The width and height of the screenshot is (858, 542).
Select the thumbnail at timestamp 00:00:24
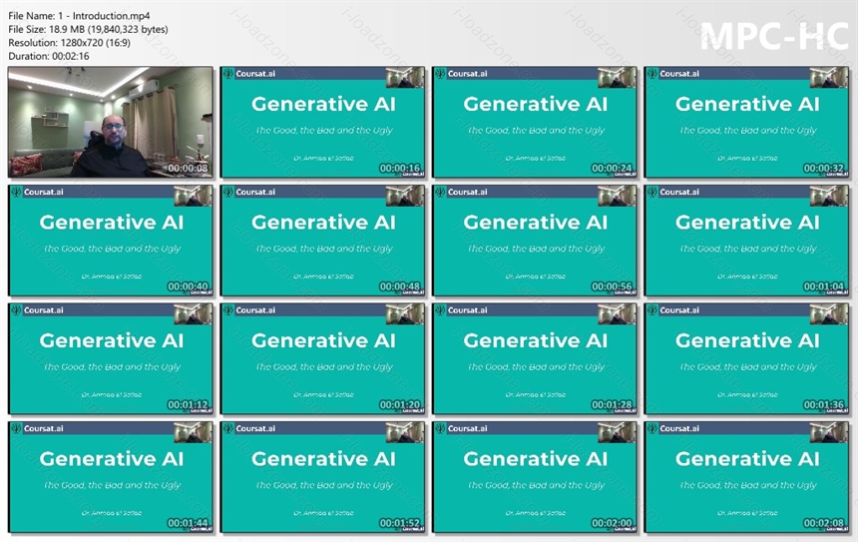tap(535, 122)
